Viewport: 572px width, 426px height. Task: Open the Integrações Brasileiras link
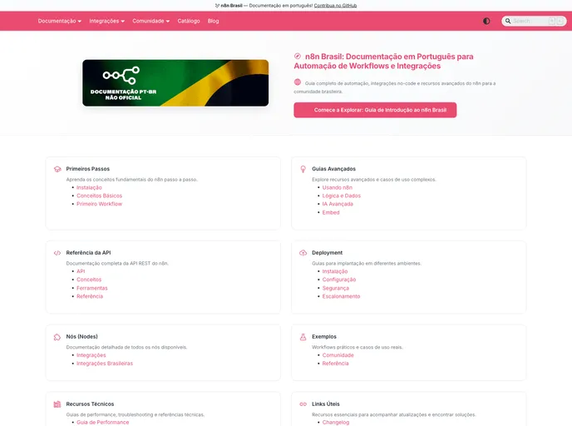[105, 364]
